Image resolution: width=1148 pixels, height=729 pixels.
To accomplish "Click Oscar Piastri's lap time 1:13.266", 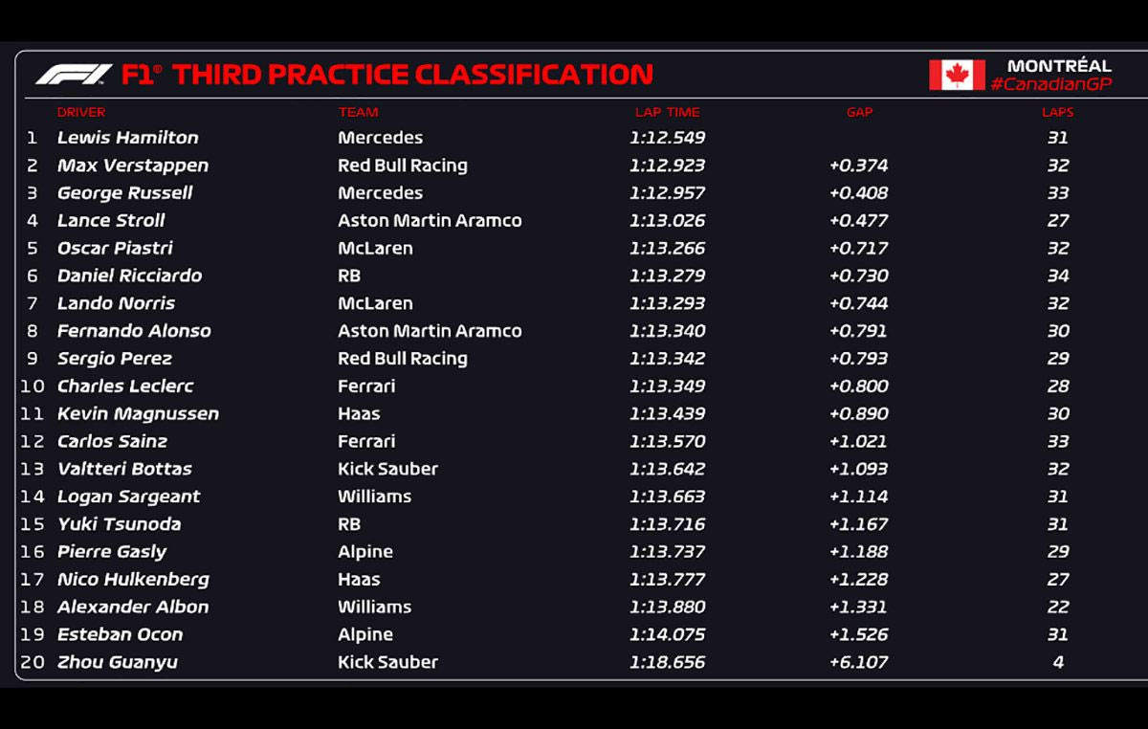I will coord(667,249).
